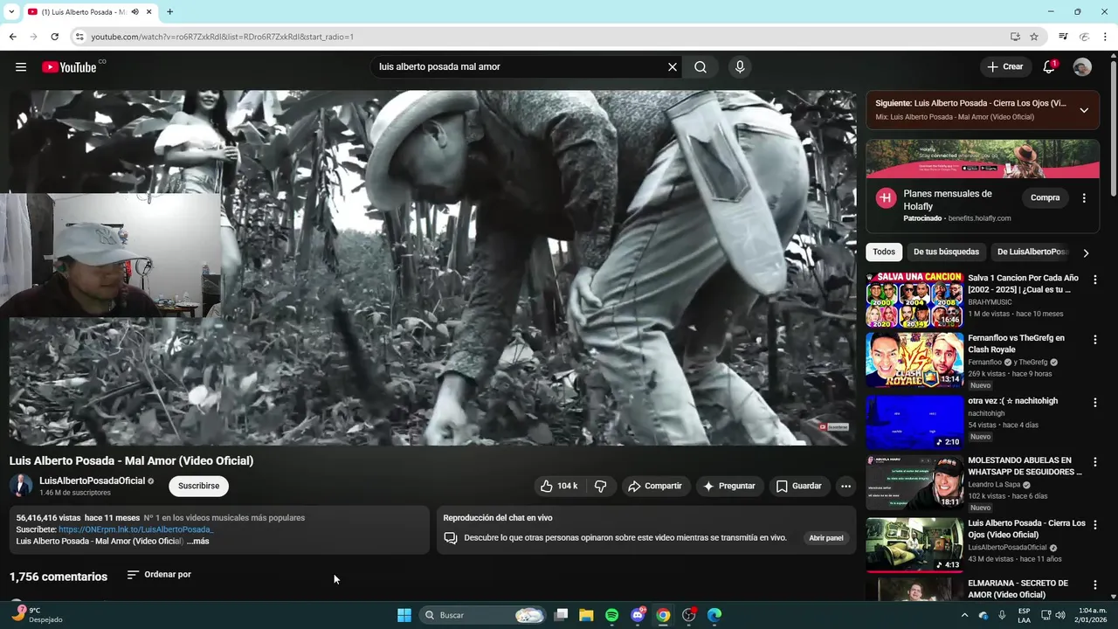Open the Abrir panel chat replay
Viewport: 1118px width, 629px height.
(826, 538)
